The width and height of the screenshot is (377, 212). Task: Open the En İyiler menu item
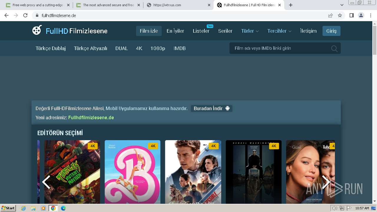[x=175, y=31]
